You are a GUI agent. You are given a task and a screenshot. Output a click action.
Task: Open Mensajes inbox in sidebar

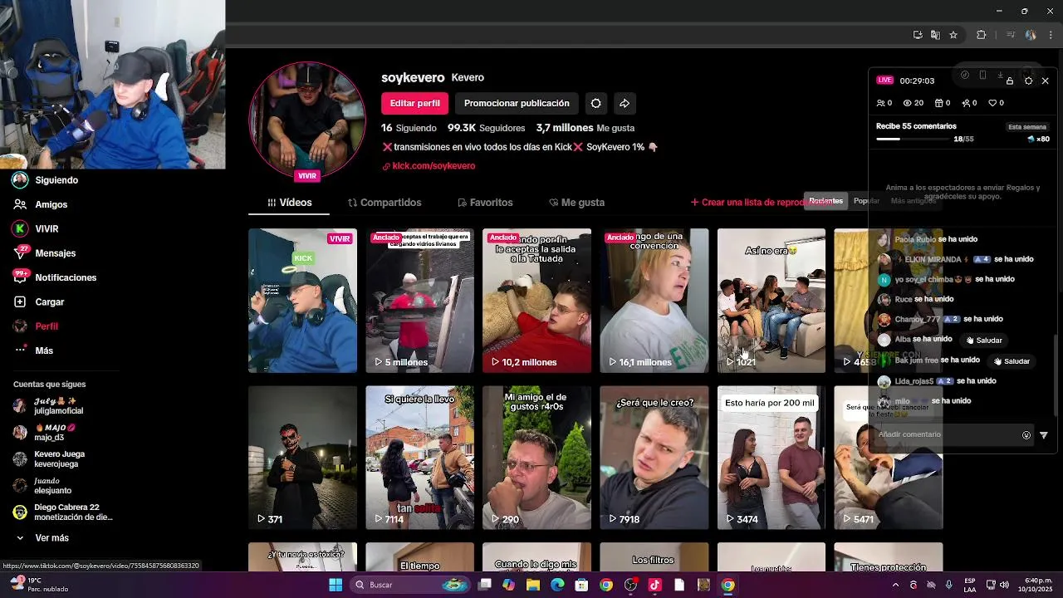[45, 253]
